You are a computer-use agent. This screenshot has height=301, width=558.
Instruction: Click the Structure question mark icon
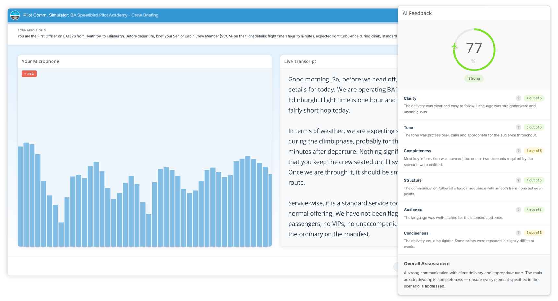pos(518,180)
